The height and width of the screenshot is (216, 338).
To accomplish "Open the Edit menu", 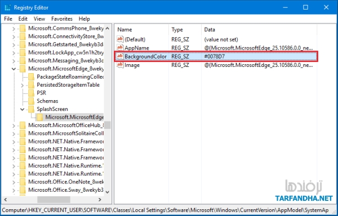I will (23, 19).
